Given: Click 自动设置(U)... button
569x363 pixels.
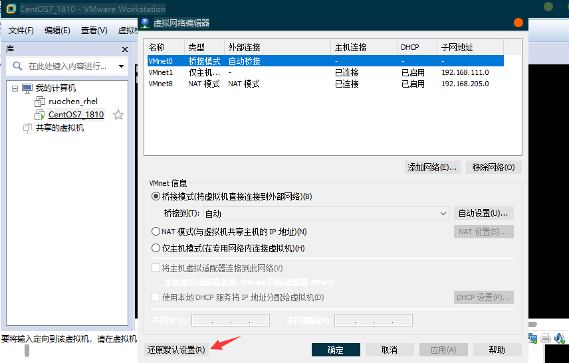Looking at the screenshot, I should click(x=483, y=213).
